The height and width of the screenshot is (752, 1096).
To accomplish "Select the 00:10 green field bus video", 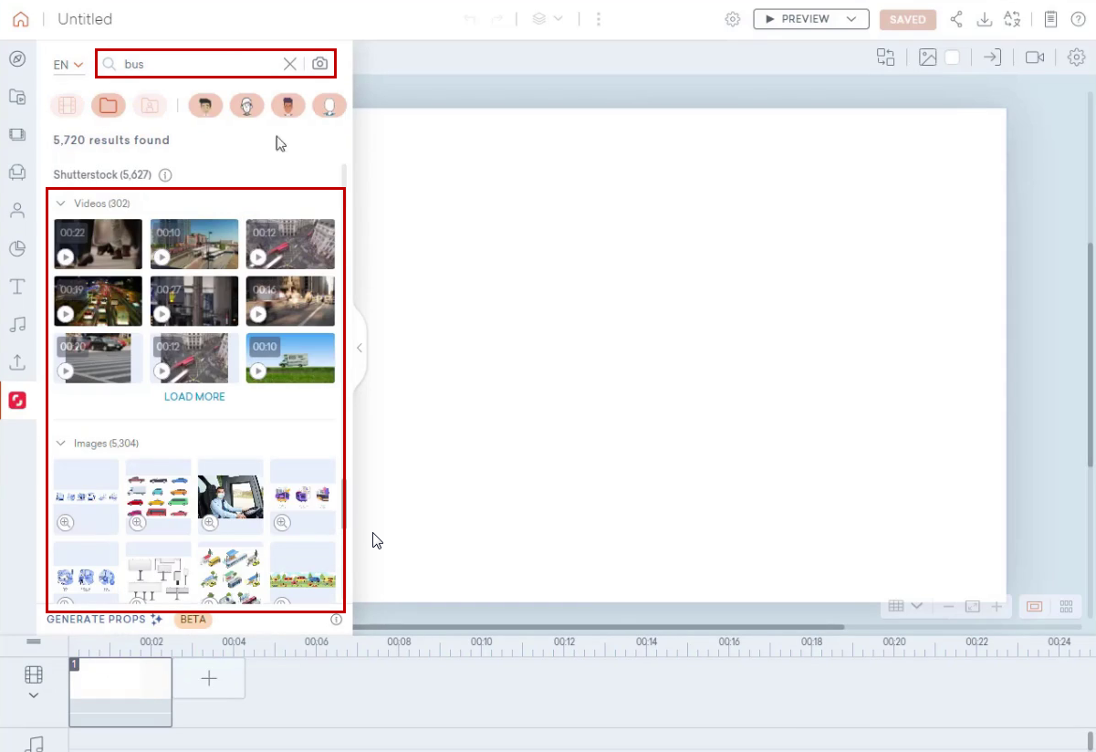I will click(x=290, y=358).
